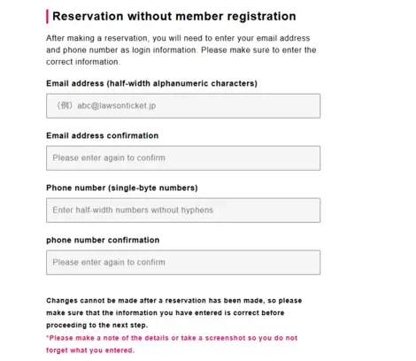The image size is (416, 361).
Task: Click the 'Reservation without member registration' heading
Action: pos(174,16)
